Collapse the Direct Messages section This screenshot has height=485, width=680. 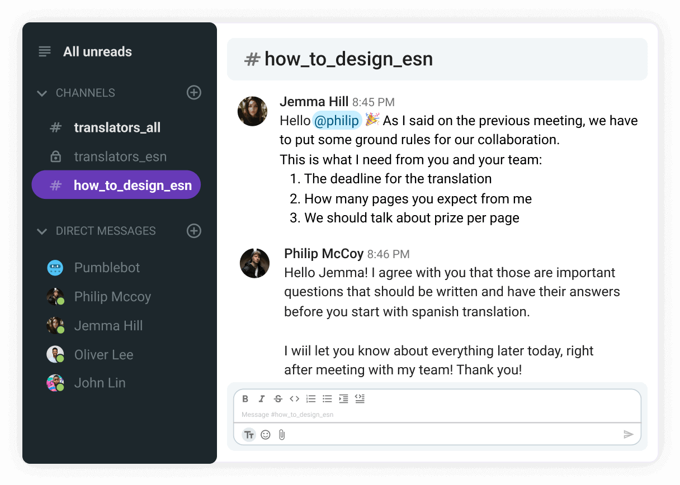point(42,231)
